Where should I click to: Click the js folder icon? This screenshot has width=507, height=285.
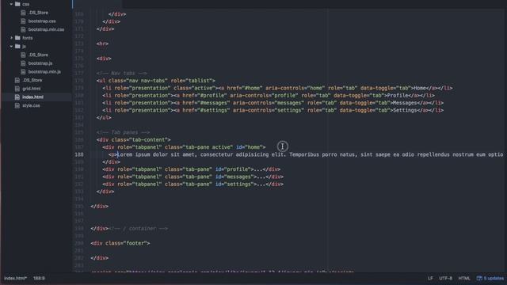[x=17, y=47]
